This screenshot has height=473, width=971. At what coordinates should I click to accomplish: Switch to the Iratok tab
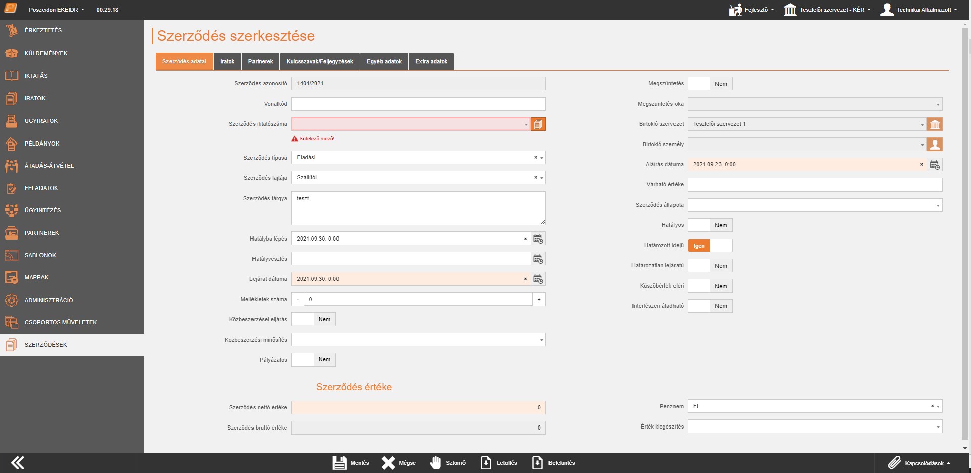[x=227, y=61]
